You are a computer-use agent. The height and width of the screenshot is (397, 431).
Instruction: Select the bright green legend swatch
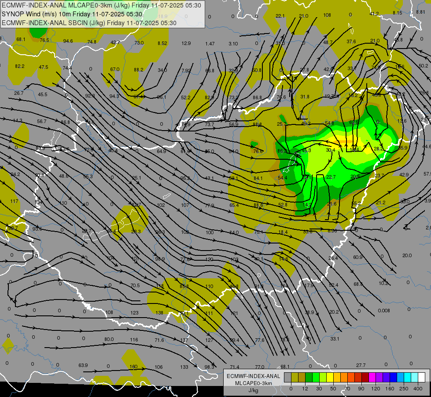click(x=316, y=378)
